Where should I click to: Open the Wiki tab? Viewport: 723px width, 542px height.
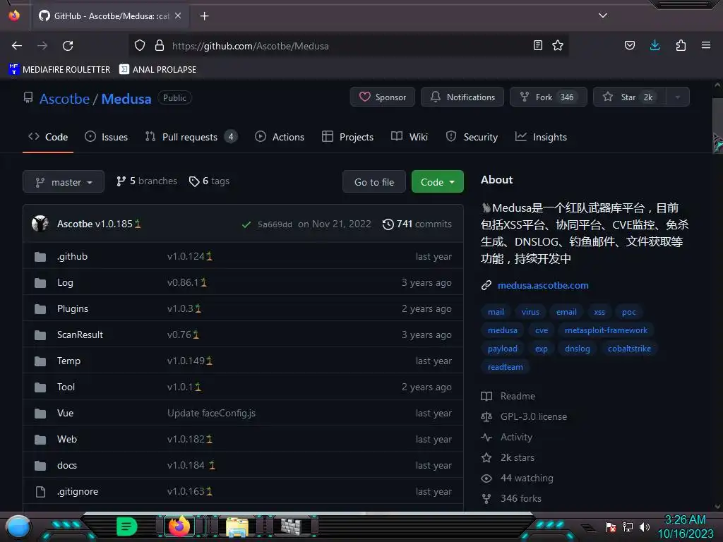[x=410, y=137]
